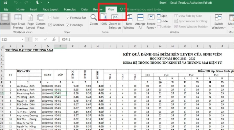
Task: Click cell with TRƯỜNG ĐẠI HỌC THƯƠNG MẠI
Action: click(29, 50)
